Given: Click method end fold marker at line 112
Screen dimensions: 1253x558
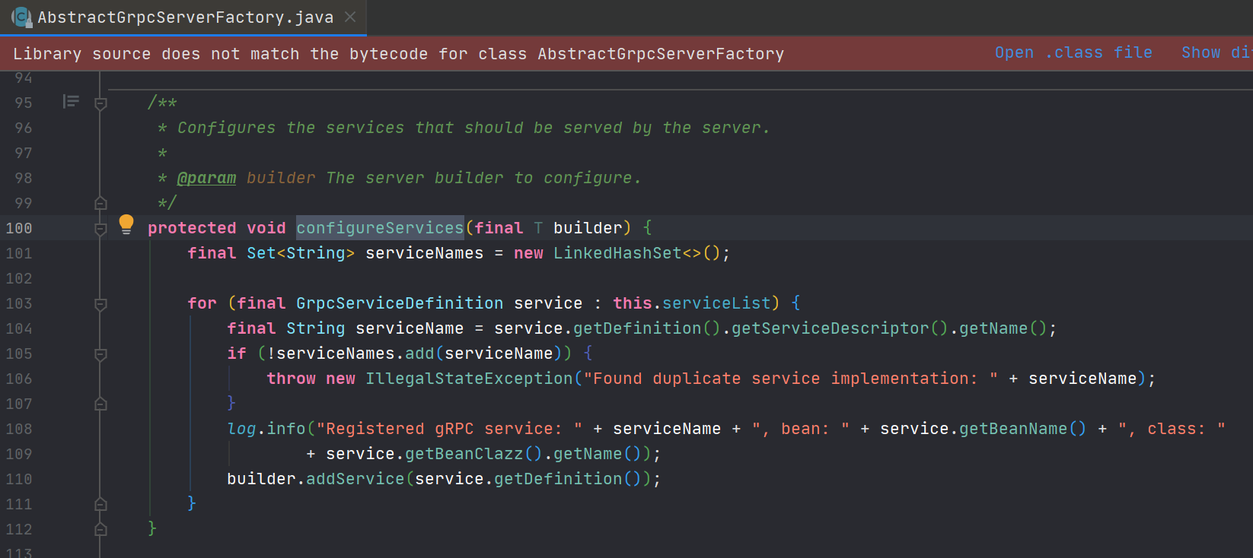Looking at the screenshot, I should [x=100, y=529].
